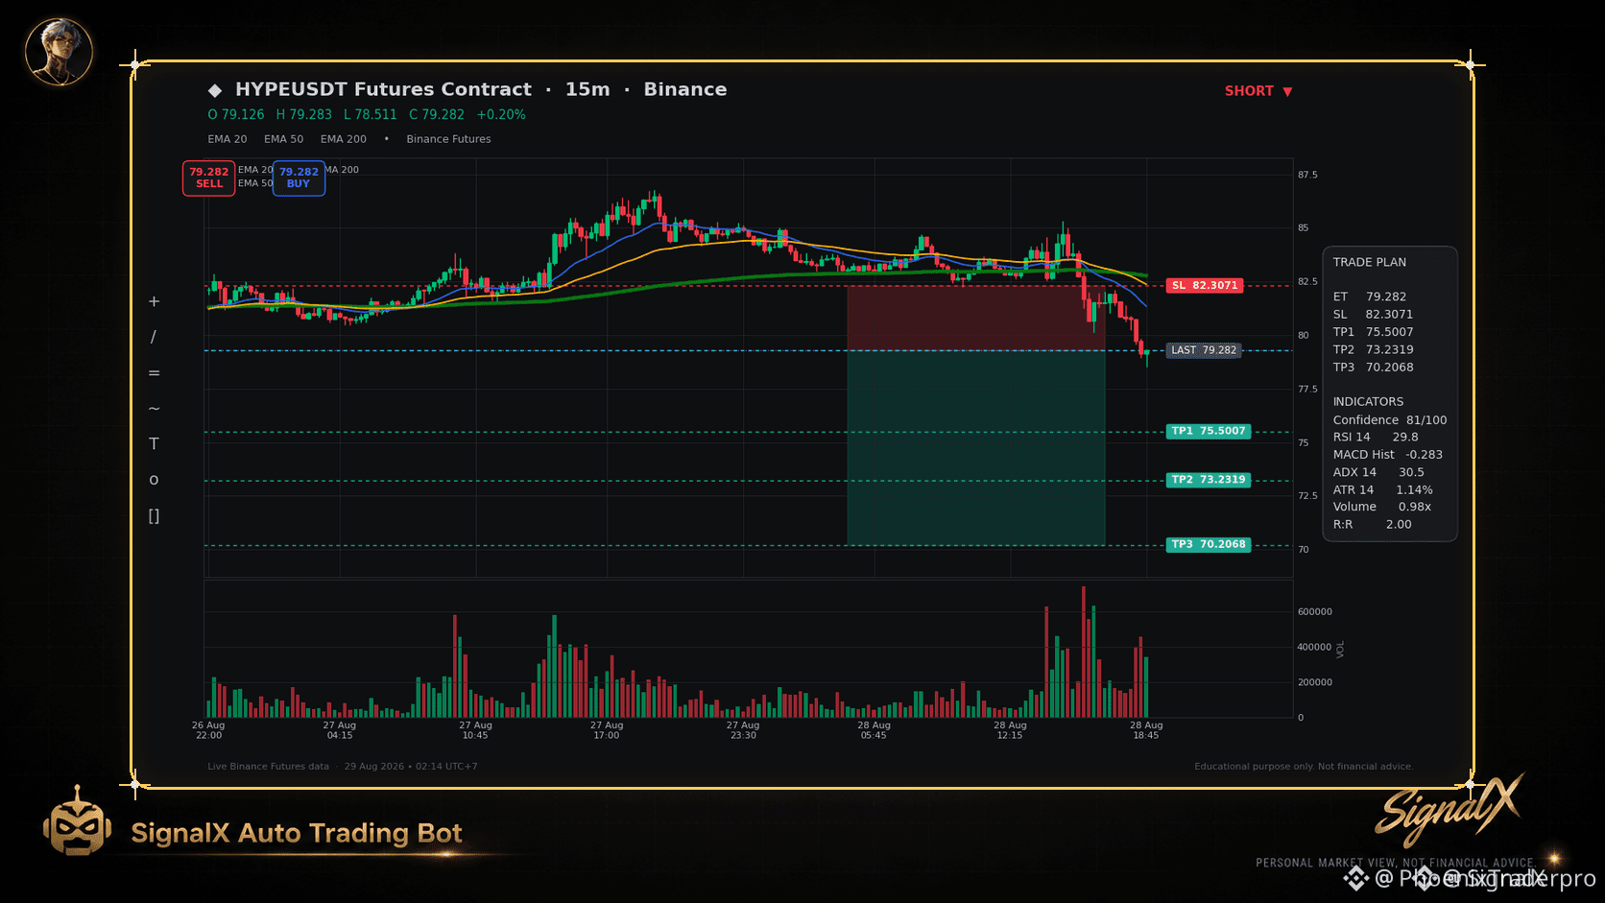The width and height of the screenshot is (1605, 903).
Task: Click the TP2 73.2319 chart tag
Action: pos(1209,480)
